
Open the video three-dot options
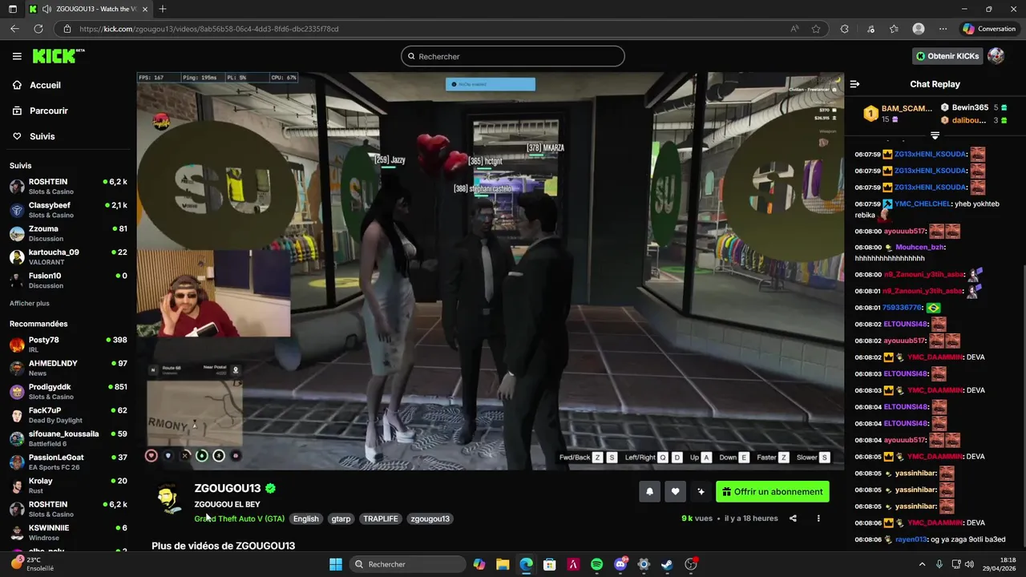tap(818, 518)
